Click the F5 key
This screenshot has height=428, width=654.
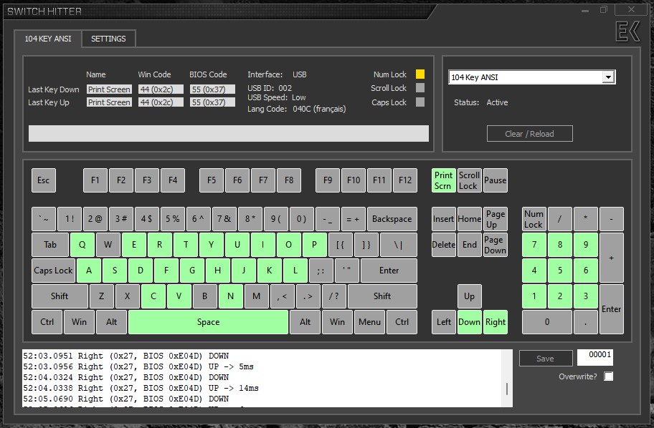212,180
